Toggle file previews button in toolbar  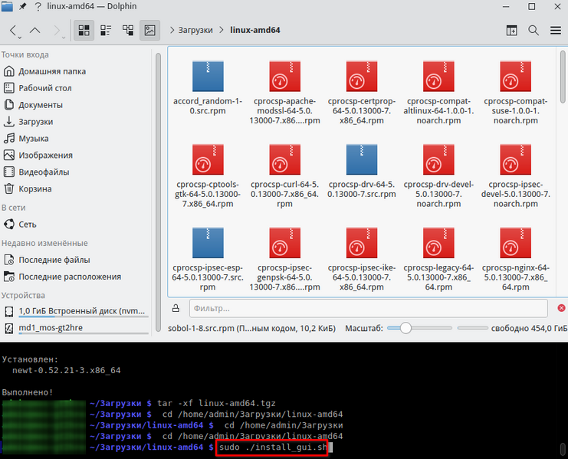pos(149,31)
